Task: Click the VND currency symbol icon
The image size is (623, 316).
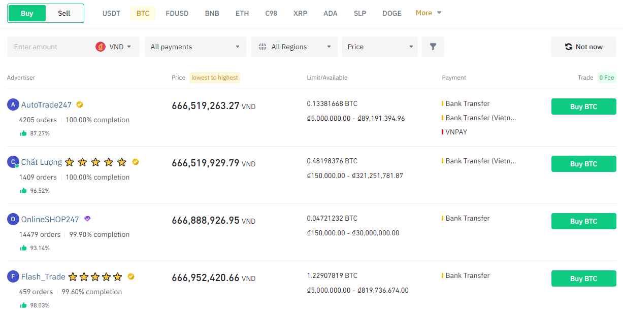Action: (101, 47)
